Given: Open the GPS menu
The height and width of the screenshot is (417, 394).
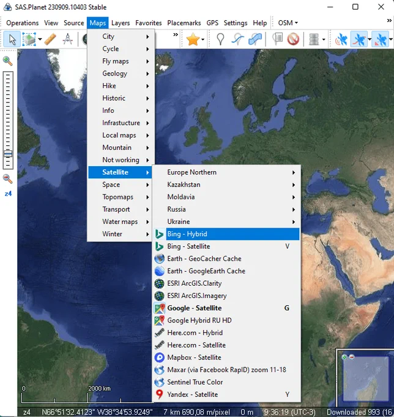Looking at the screenshot, I should coord(212,23).
